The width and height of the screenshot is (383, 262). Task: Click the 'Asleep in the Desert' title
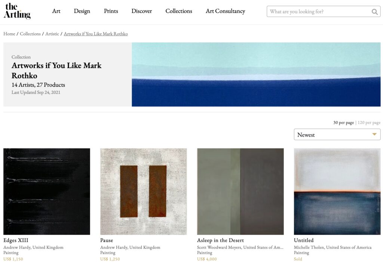220,240
